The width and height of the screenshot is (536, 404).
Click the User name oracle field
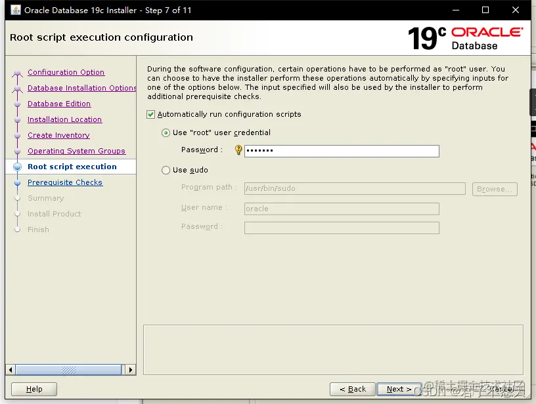342,209
